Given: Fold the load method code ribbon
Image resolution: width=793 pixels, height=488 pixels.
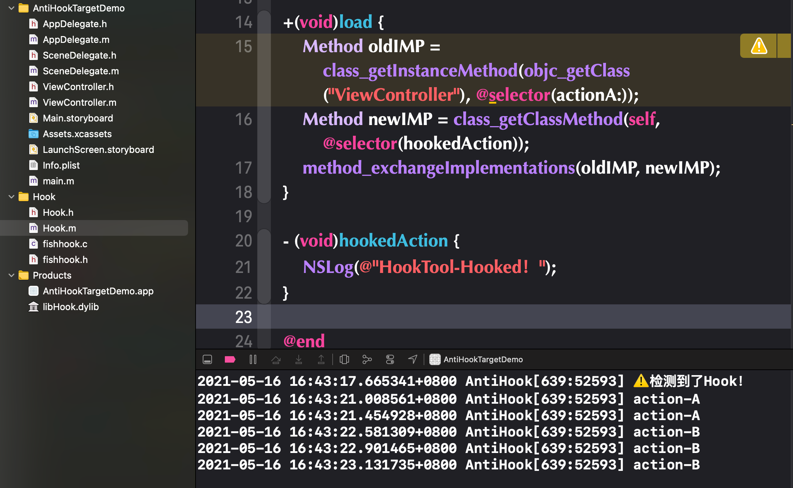Looking at the screenshot, I should pos(264,106).
